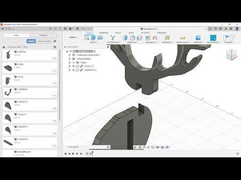241x180 pixels.
Task: Refresh the data panel
Action: point(50,28)
